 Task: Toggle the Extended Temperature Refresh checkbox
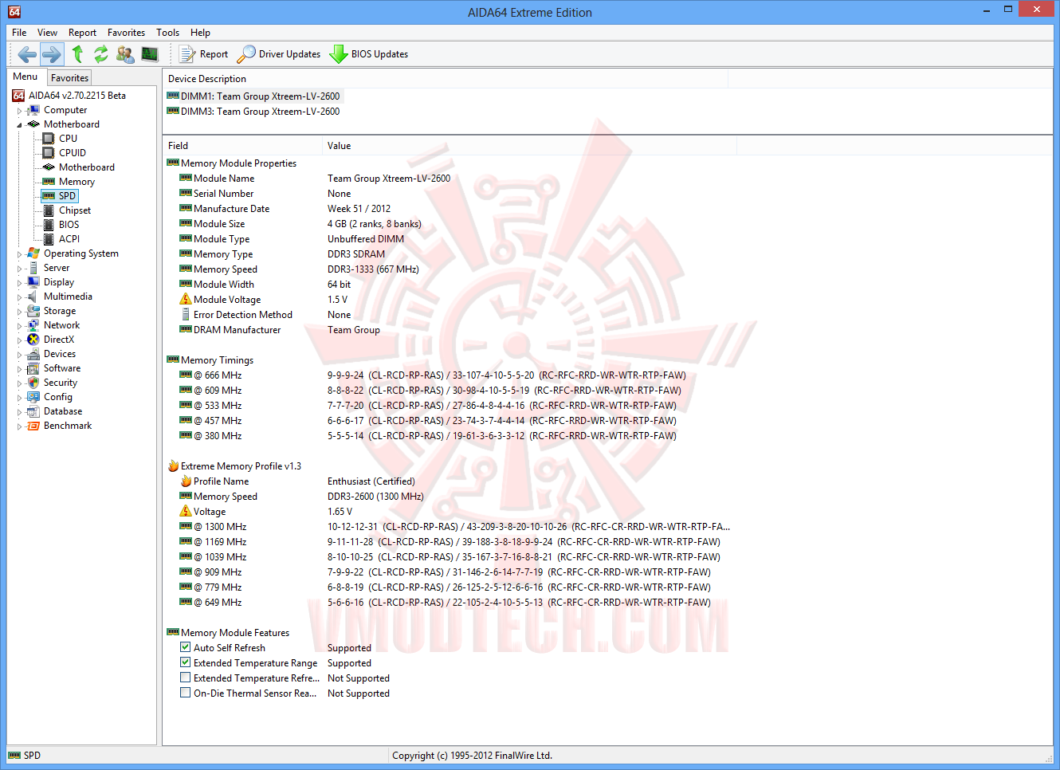click(186, 678)
